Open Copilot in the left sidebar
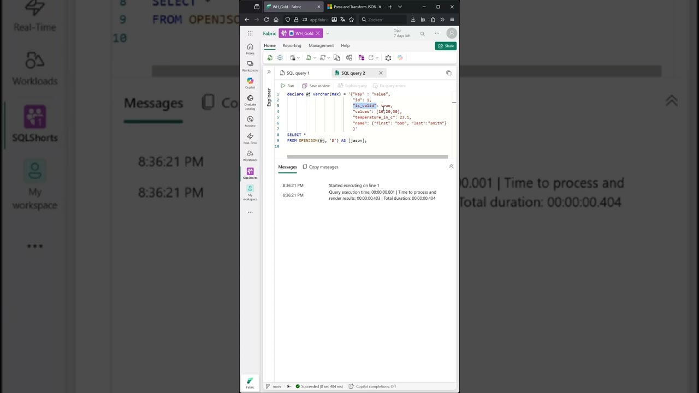The width and height of the screenshot is (699, 393). point(250,83)
